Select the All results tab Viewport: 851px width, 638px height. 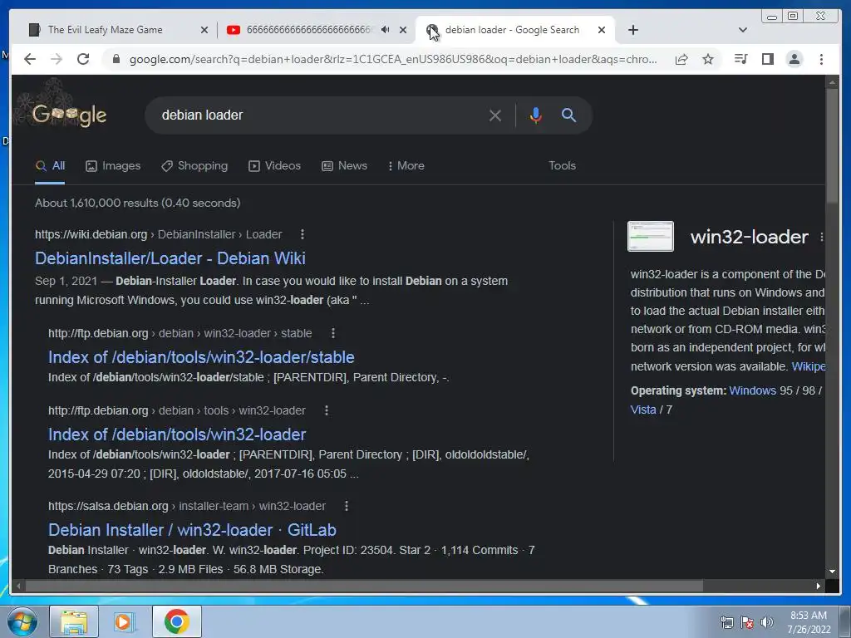pyautogui.click(x=50, y=166)
